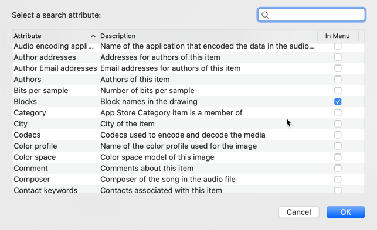Enable In Menu for Authors
Image resolution: width=377 pixels, height=230 pixels.
point(338,80)
